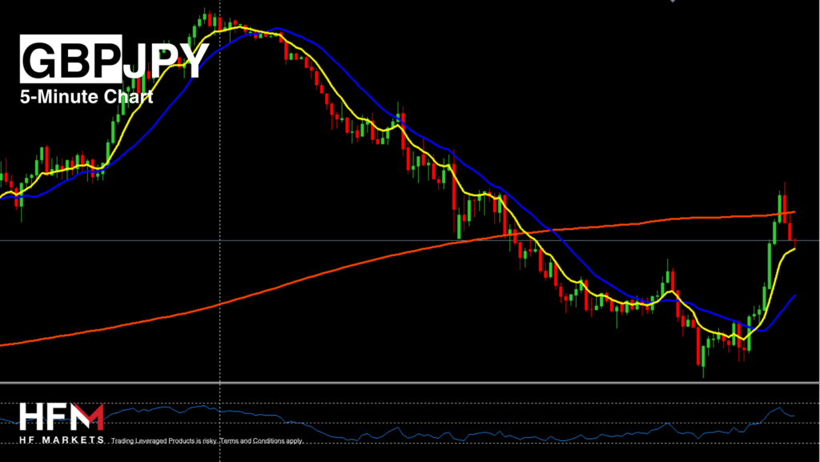The image size is (820, 462).
Task: Click the small gray marker at top edge
Action: click(x=671, y=2)
